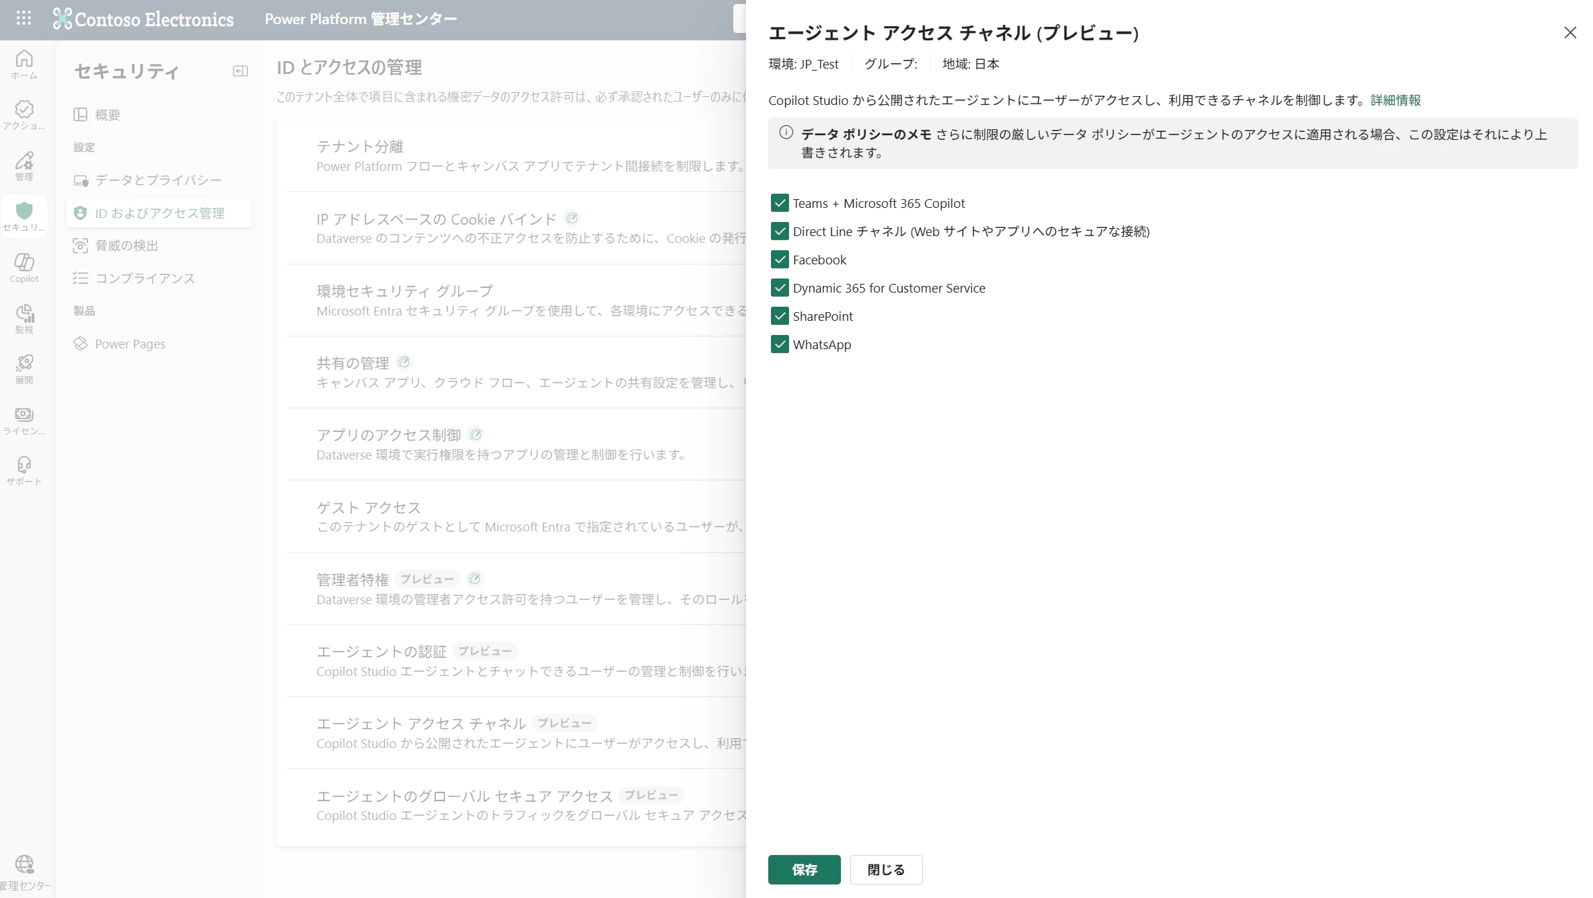
Task: Click the 閉じる button
Action: 886,869
